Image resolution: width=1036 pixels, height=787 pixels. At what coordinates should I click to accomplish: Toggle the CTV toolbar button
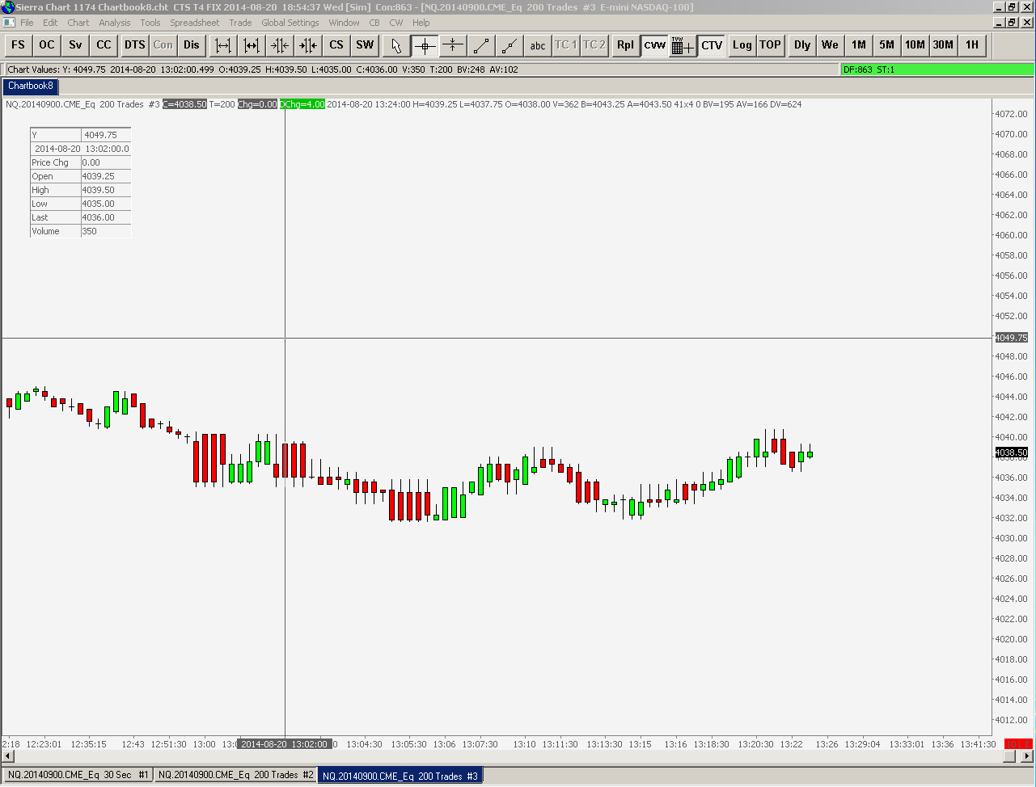tap(712, 45)
